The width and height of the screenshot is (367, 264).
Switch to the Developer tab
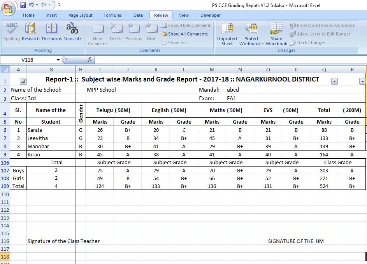[x=210, y=15]
